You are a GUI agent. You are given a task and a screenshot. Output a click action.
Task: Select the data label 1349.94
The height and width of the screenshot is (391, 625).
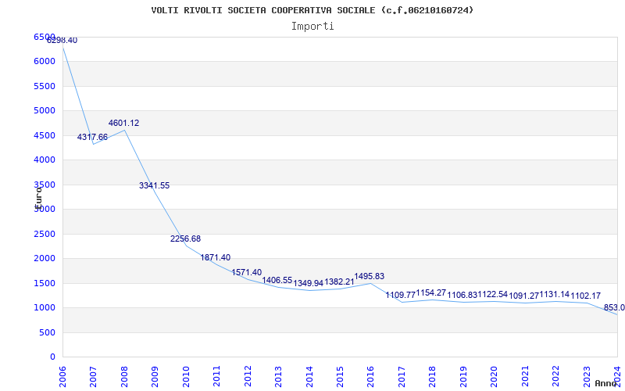coord(308,283)
